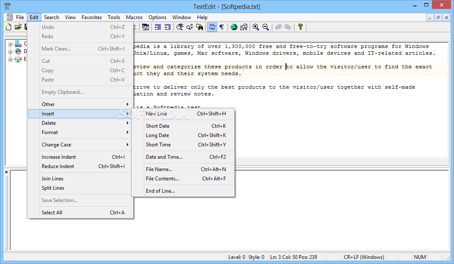
Task: Open the Delete submenu
Action: (80, 123)
